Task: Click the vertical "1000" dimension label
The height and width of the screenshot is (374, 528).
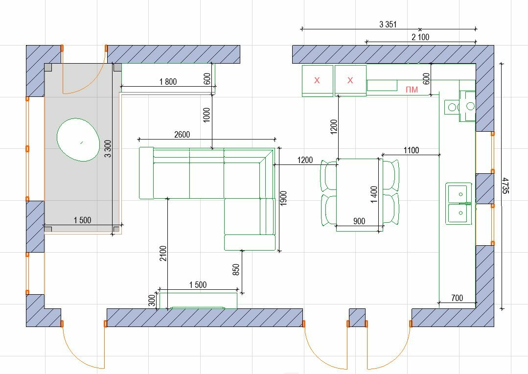Action: pyautogui.click(x=207, y=115)
